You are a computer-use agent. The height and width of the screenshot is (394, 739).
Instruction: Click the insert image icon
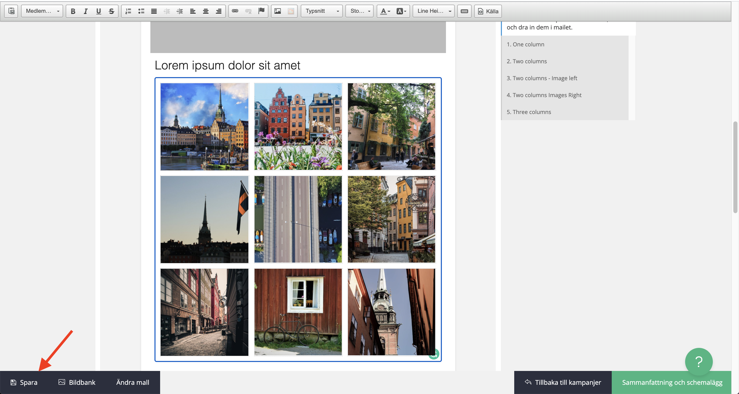[x=277, y=11]
